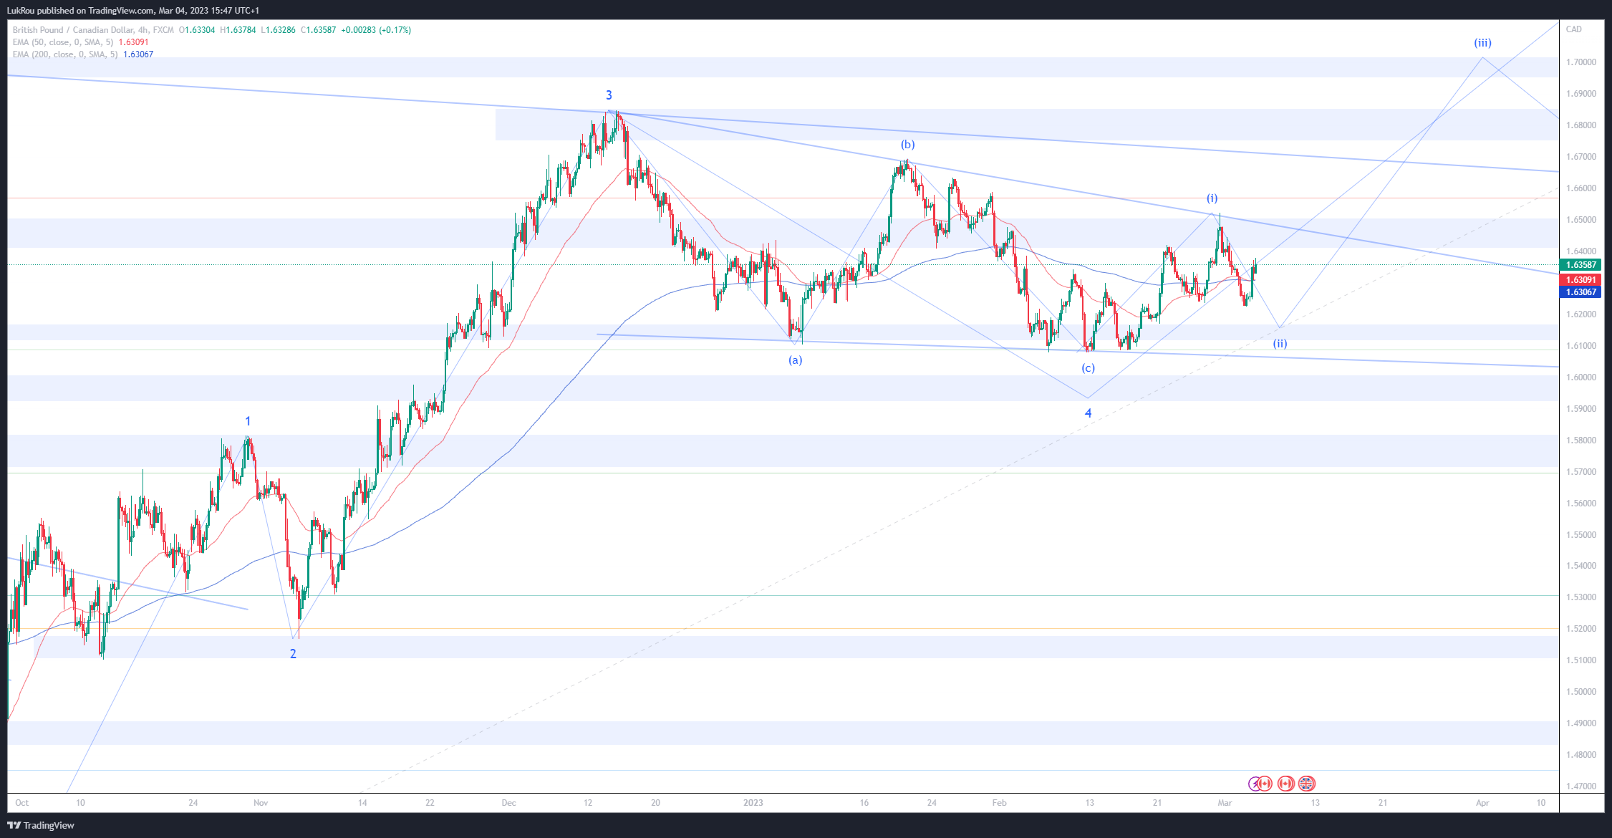
Task: Click the 1.70000 level on the price scale
Action: click(1580, 62)
